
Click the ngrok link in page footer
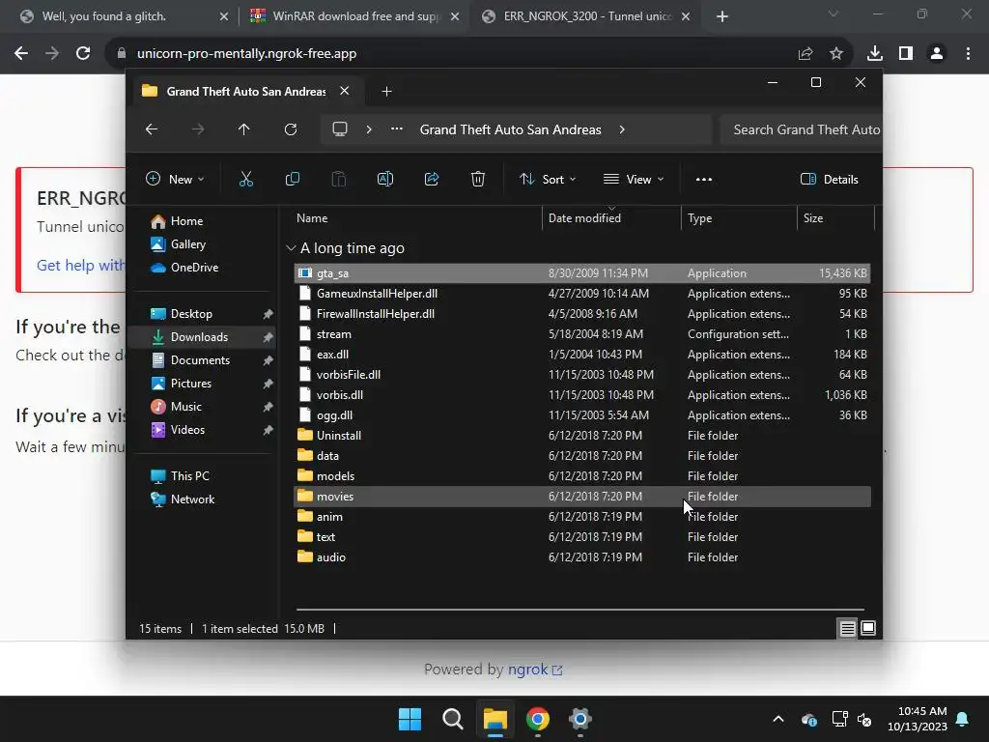pos(535,670)
